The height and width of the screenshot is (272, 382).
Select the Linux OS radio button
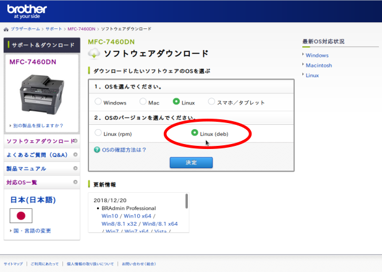(x=176, y=101)
